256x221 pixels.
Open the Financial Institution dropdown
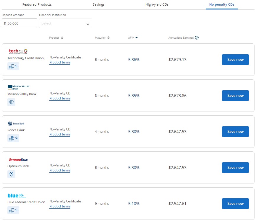65,24
